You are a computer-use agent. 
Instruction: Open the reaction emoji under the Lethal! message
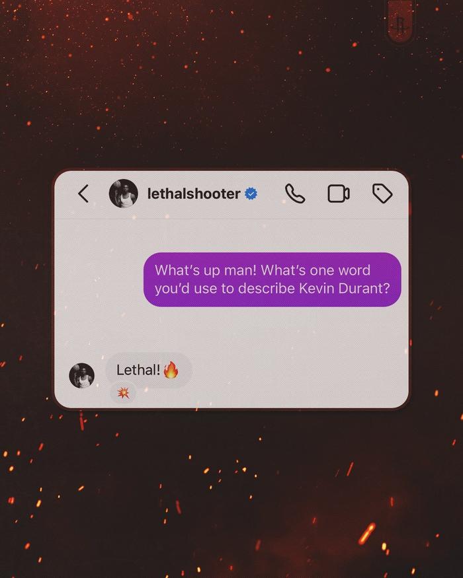(x=123, y=393)
